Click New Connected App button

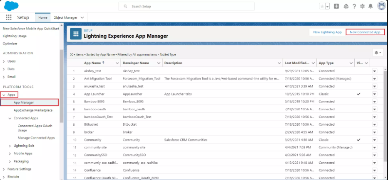click(365, 32)
